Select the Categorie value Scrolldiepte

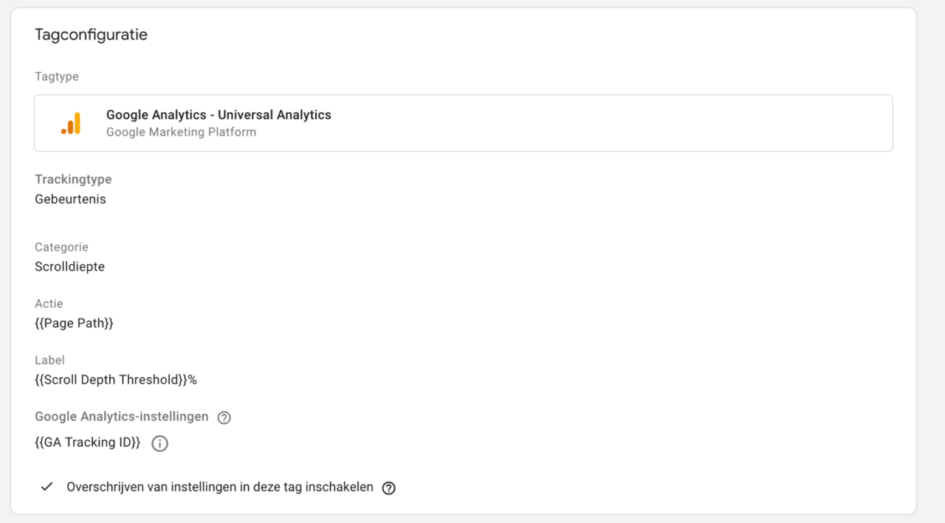point(69,266)
